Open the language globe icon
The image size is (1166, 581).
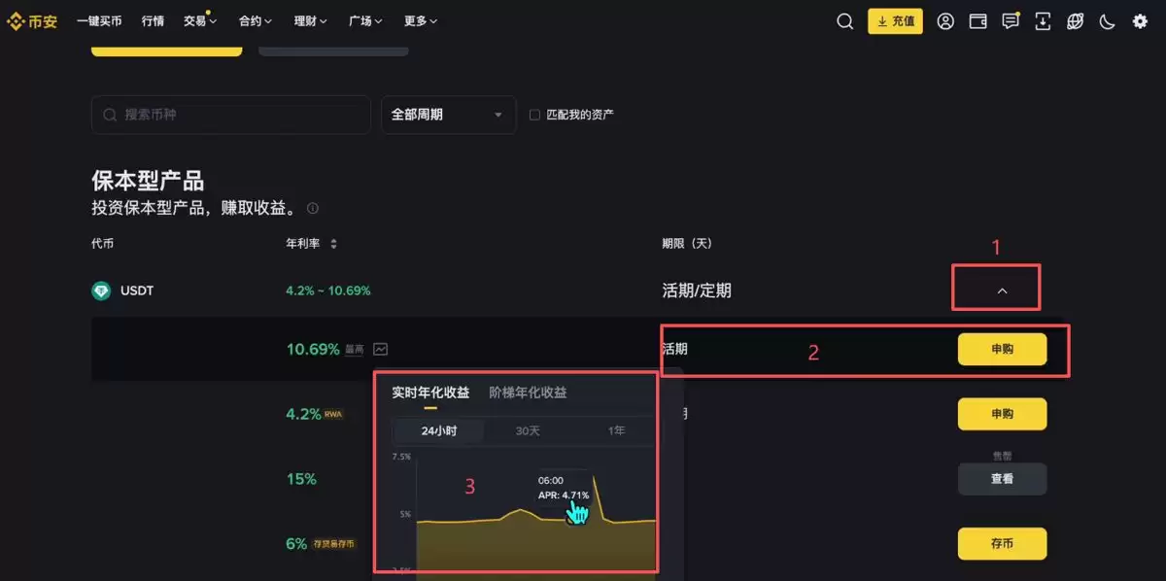point(1075,20)
